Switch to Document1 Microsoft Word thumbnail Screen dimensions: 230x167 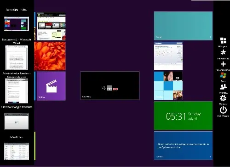click(17, 57)
